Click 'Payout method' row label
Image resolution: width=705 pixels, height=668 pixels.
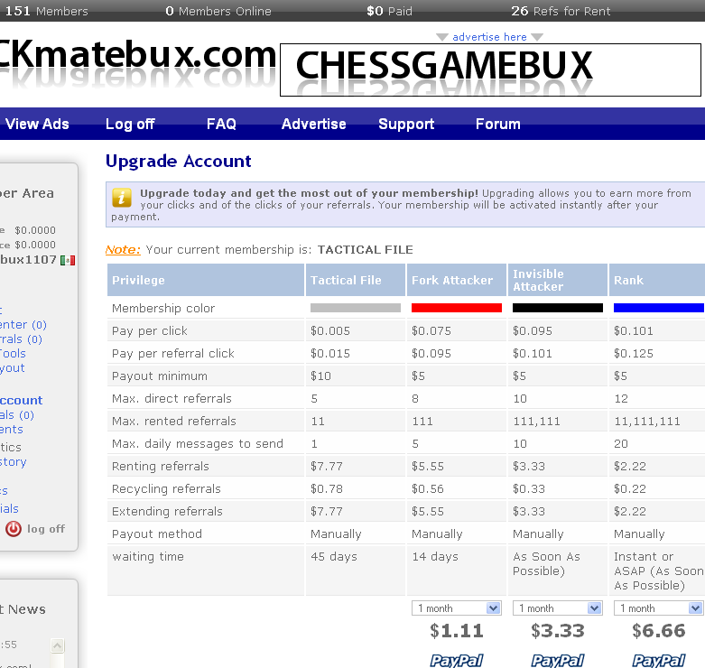pos(157,534)
